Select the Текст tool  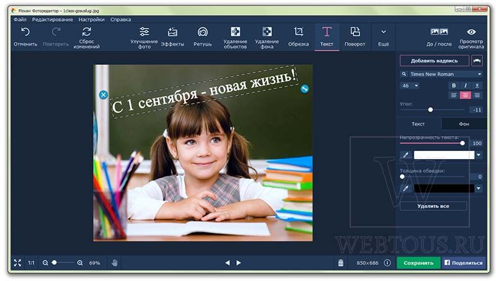click(327, 37)
